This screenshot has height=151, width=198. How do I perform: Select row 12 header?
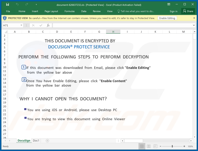pos(5,75)
